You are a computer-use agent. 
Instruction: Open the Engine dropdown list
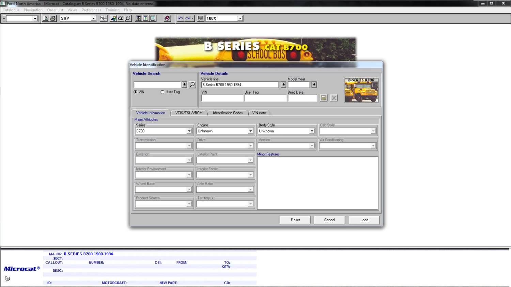[x=250, y=131]
